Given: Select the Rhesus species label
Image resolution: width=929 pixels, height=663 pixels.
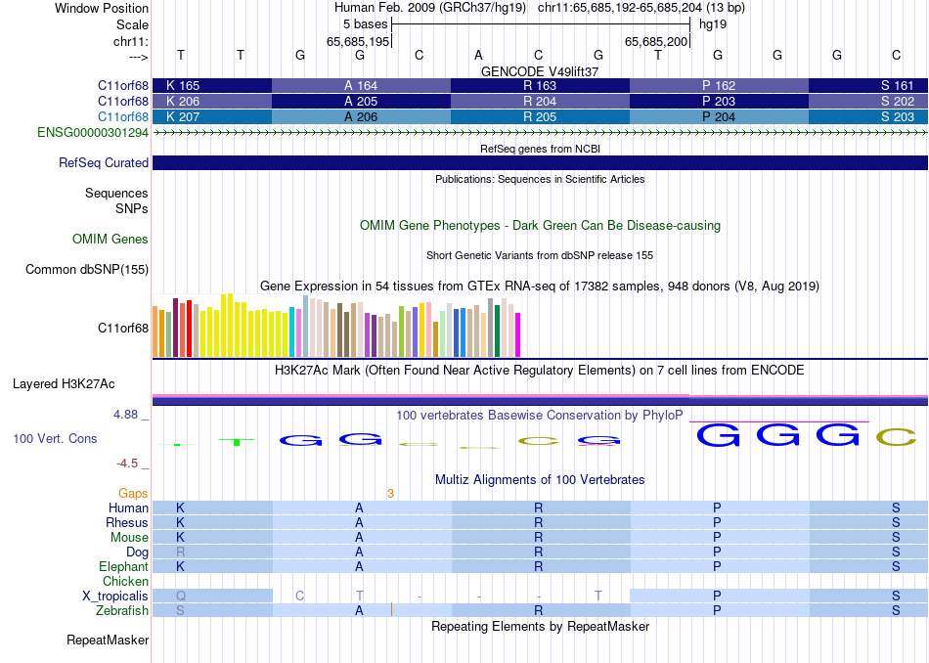Looking at the screenshot, I should (x=127, y=522).
